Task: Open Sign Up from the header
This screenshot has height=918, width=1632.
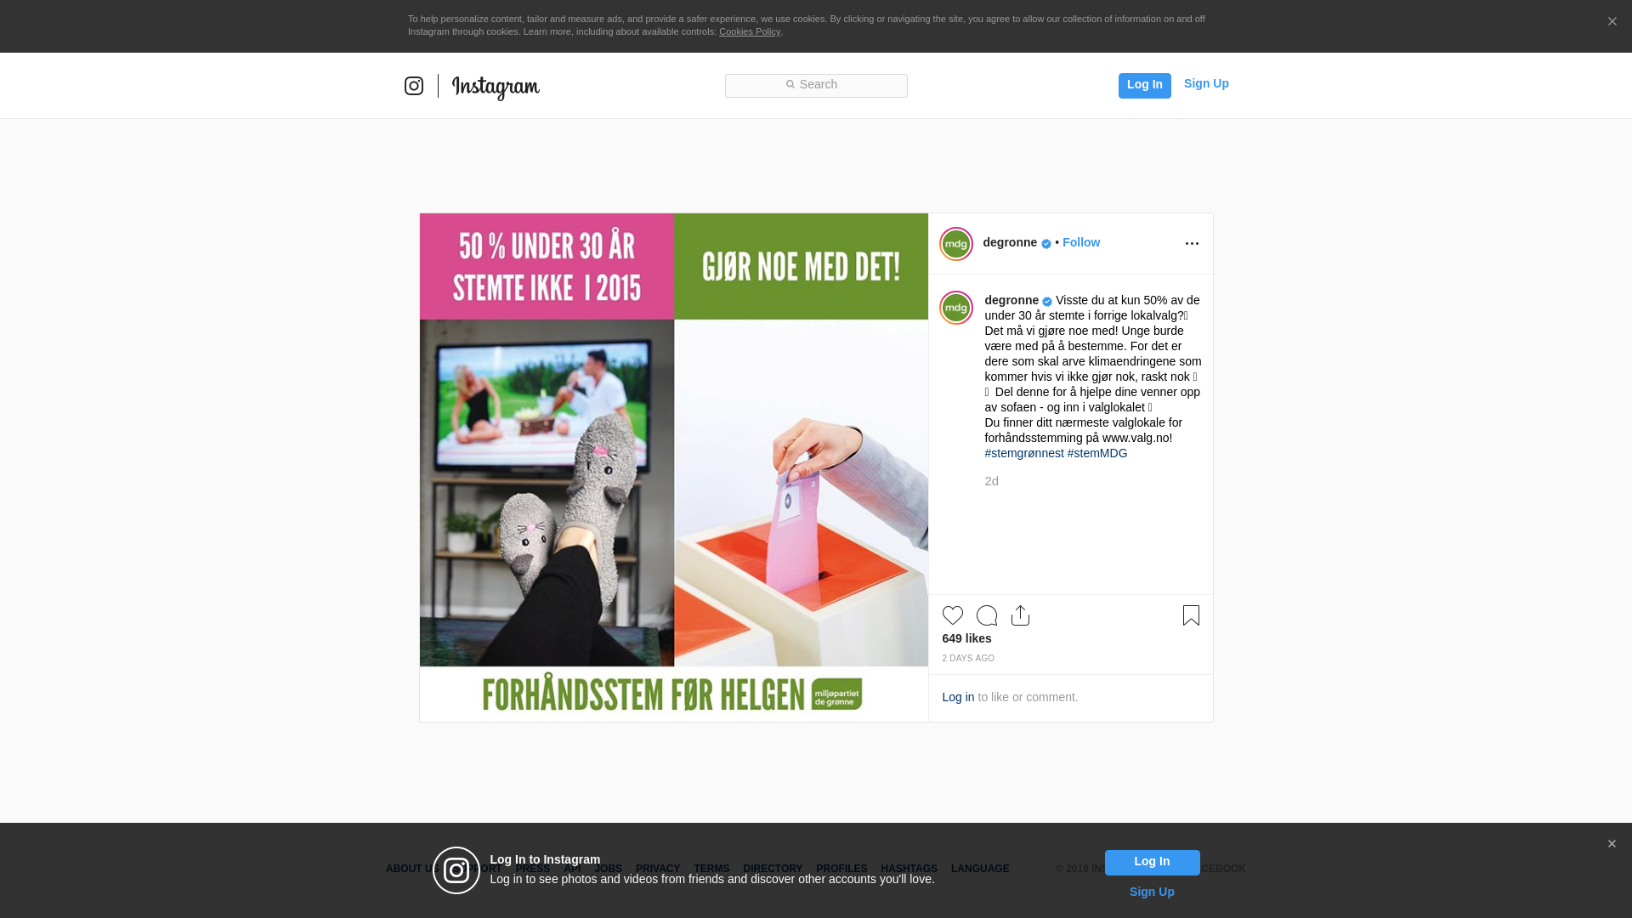Action: [1206, 83]
